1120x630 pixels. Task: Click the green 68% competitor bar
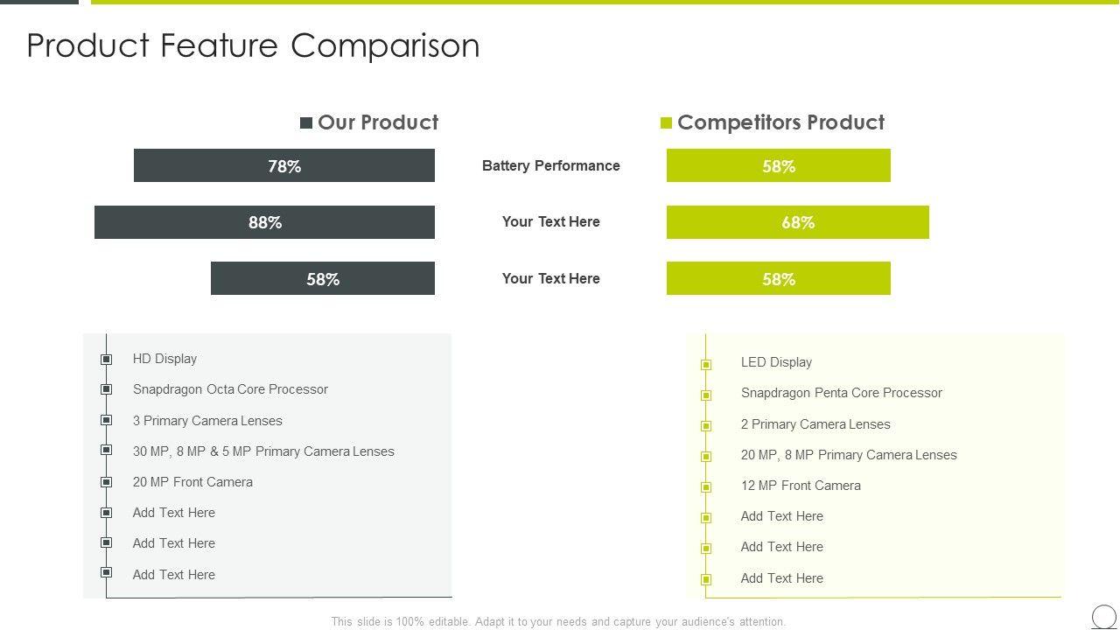pyautogui.click(x=797, y=222)
